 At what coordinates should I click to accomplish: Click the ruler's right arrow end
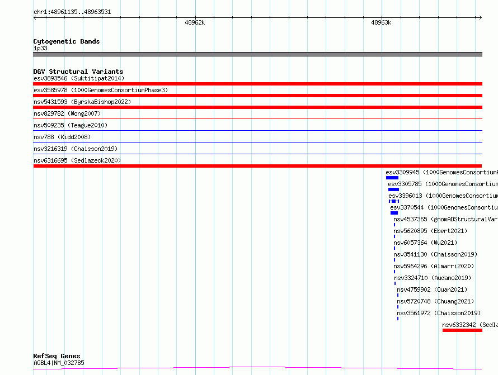click(x=480, y=18)
